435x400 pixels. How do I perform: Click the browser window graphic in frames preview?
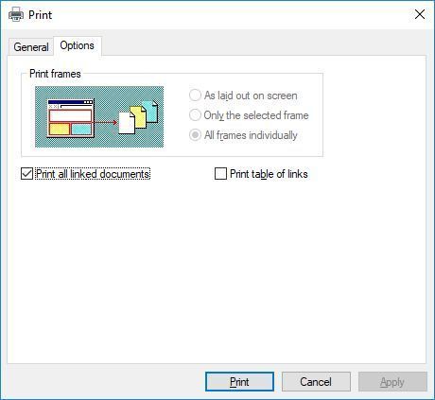[71, 118]
